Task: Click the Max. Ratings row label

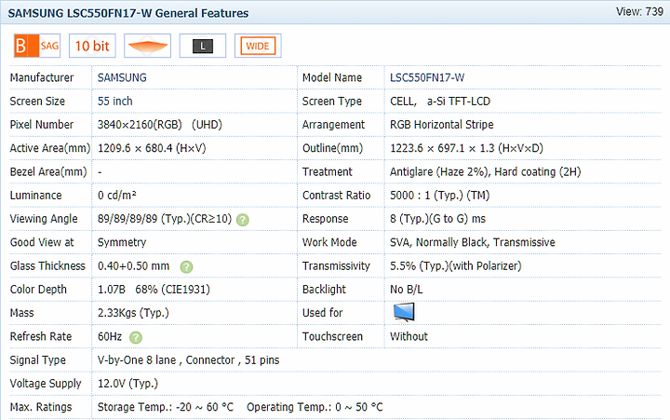Action: click(x=41, y=407)
